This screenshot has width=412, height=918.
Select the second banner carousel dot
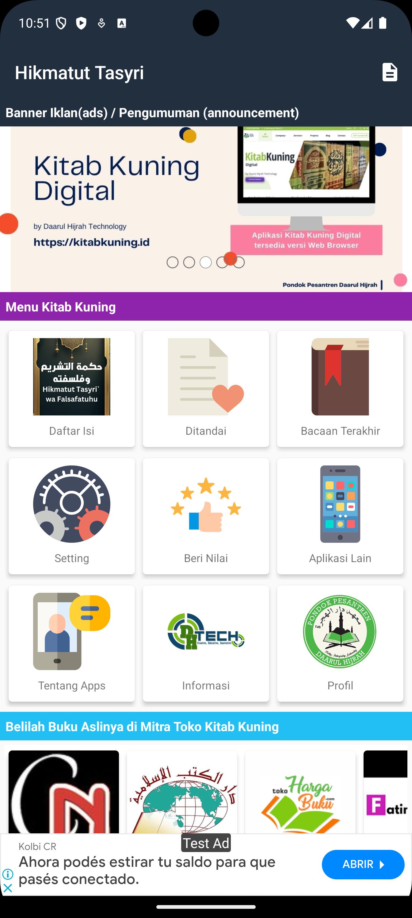click(189, 262)
